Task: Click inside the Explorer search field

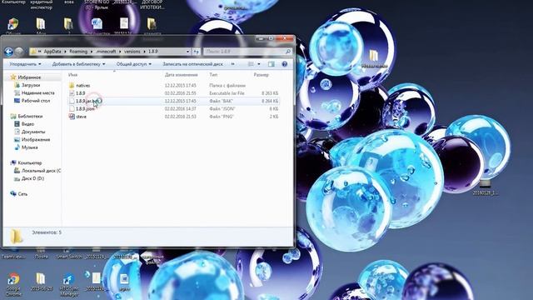Action: 245,52
